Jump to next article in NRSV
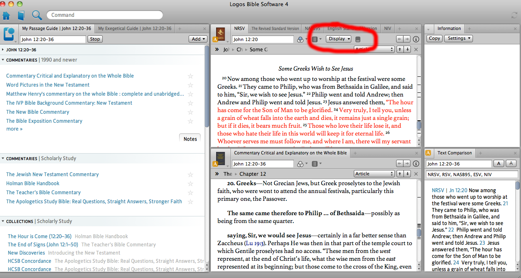521x278 pixels. click(x=407, y=49)
